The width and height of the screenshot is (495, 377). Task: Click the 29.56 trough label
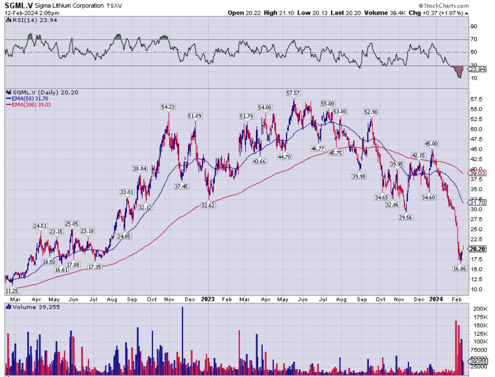click(x=406, y=217)
